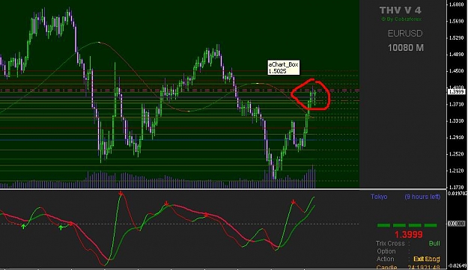Click the red 1.3999 price in the info panel
This screenshot has height=270, width=468.
pos(409,235)
